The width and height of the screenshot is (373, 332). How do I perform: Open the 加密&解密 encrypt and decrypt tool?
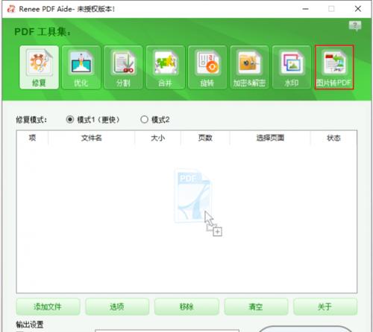tap(249, 67)
